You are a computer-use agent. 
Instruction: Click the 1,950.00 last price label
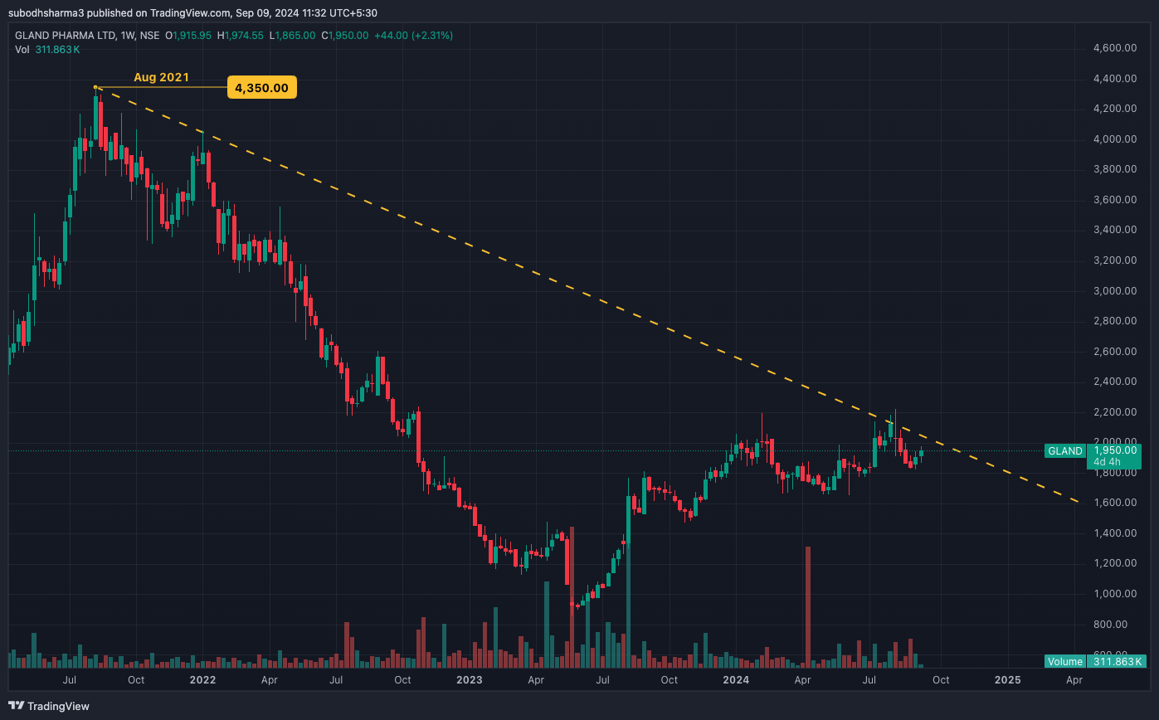1114,450
